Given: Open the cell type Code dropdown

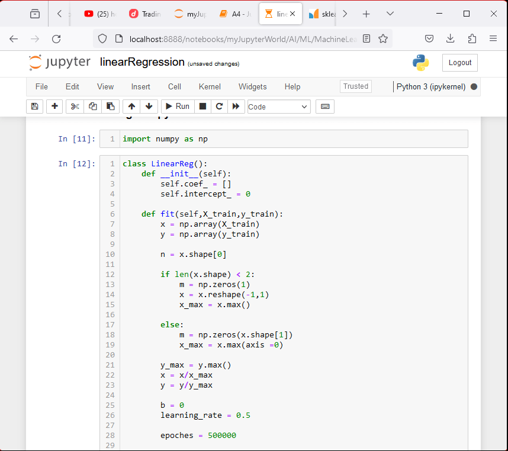Looking at the screenshot, I should click(x=278, y=107).
